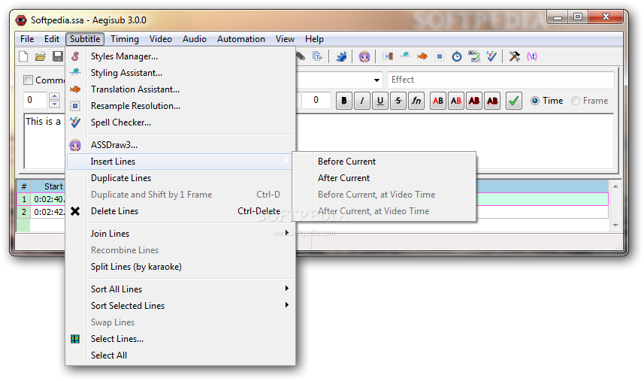Click the Start column header
Screen dimensions: 644x381
pos(48,186)
